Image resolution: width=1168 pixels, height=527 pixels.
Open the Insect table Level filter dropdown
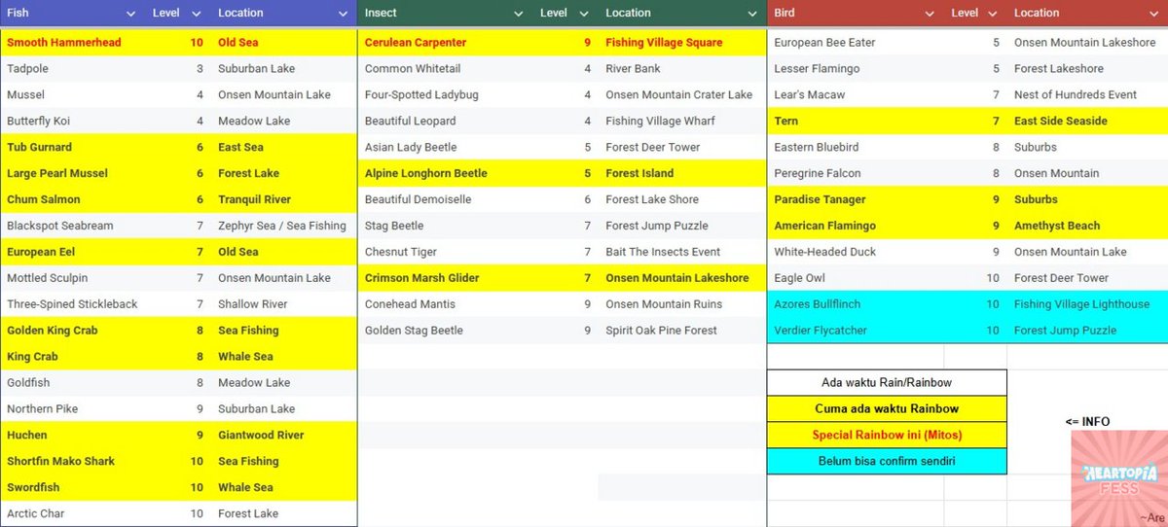tap(584, 14)
